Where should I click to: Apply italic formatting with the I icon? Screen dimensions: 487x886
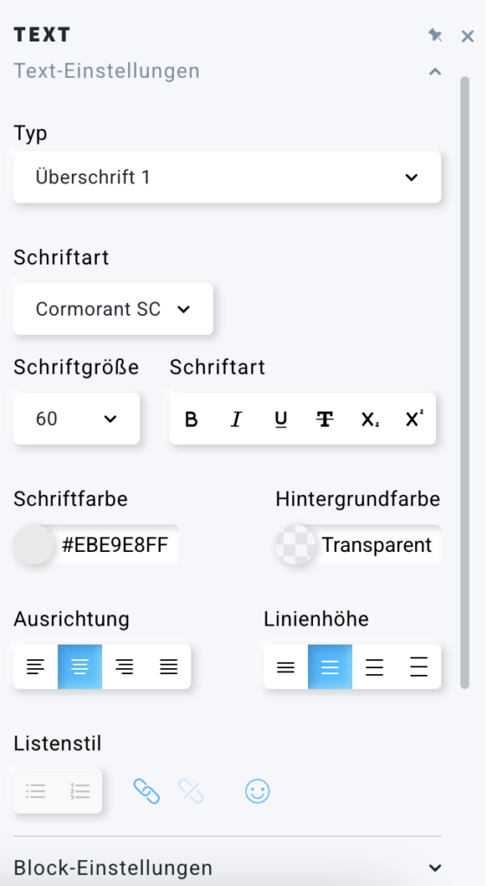coord(236,419)
